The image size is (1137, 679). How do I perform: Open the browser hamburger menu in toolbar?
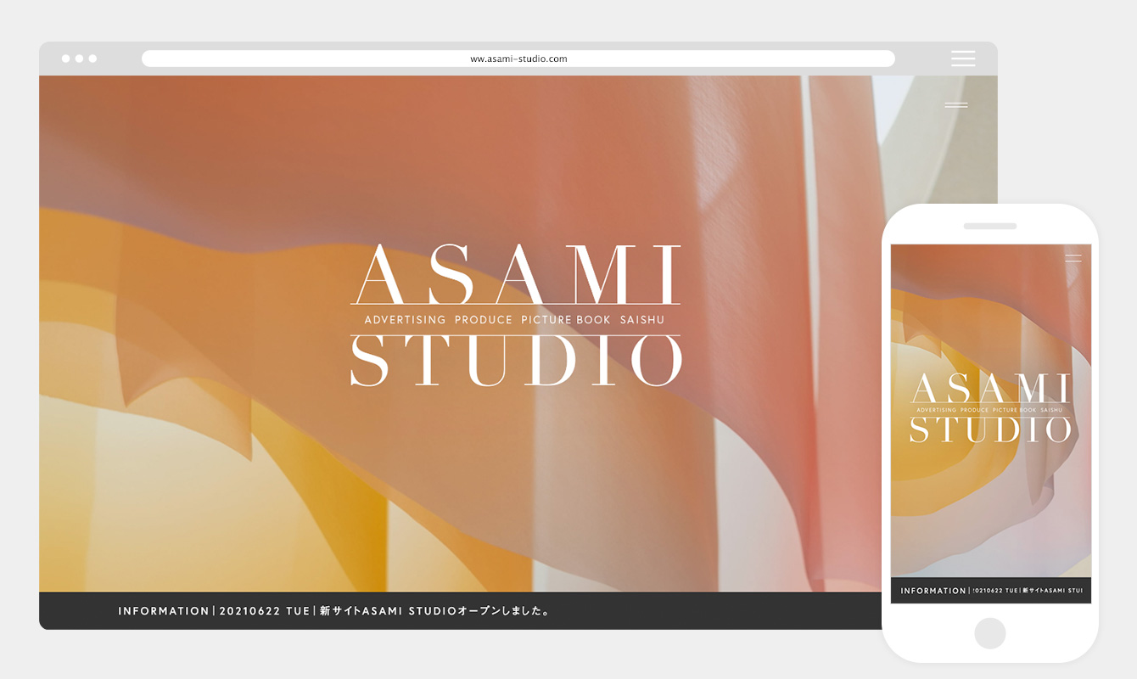point(962,59)
